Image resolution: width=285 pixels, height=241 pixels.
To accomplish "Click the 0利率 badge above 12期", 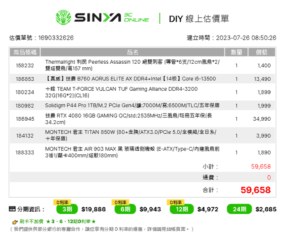I will coord(176,202).
